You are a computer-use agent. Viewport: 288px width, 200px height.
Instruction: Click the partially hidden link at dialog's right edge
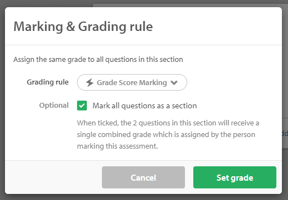(x=285, y=133)
